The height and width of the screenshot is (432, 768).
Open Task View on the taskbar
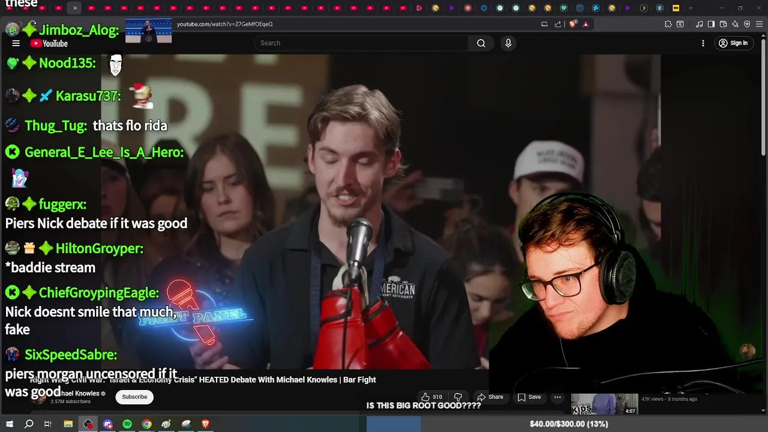point(48,424)
